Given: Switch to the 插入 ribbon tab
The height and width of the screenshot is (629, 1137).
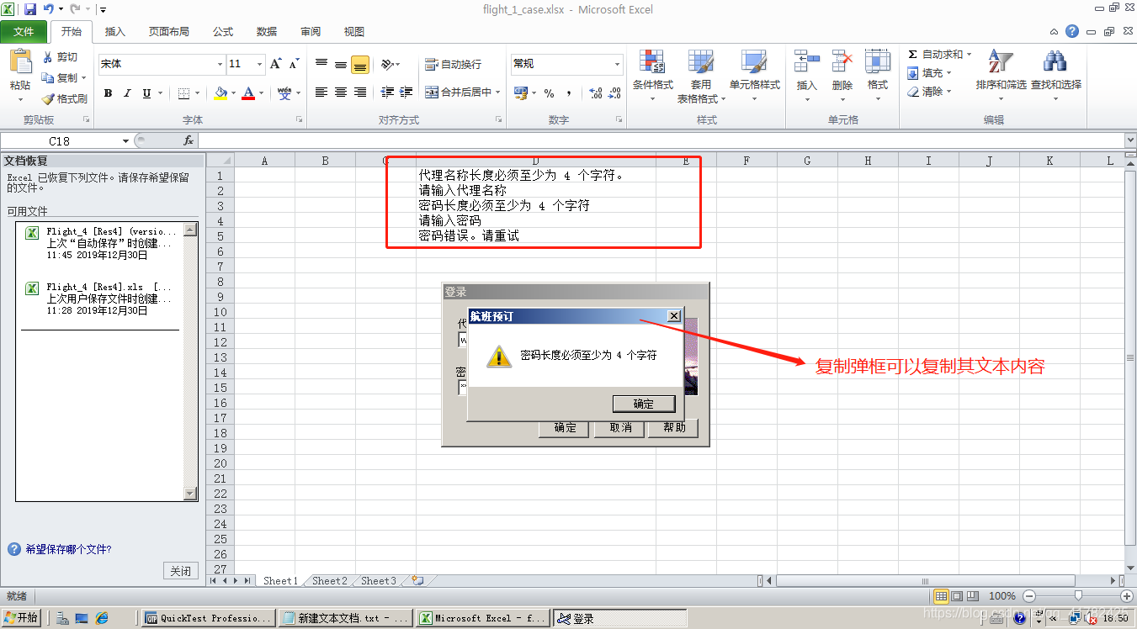Looking at the screenshot, I should (114, 32).
